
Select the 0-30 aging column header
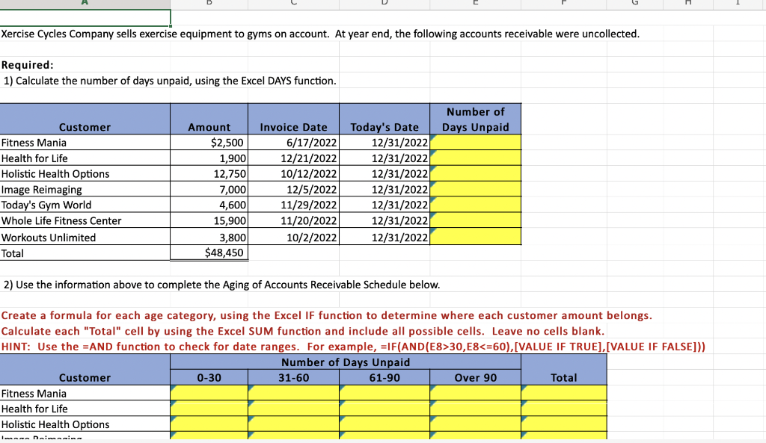[x=209, y=377]
